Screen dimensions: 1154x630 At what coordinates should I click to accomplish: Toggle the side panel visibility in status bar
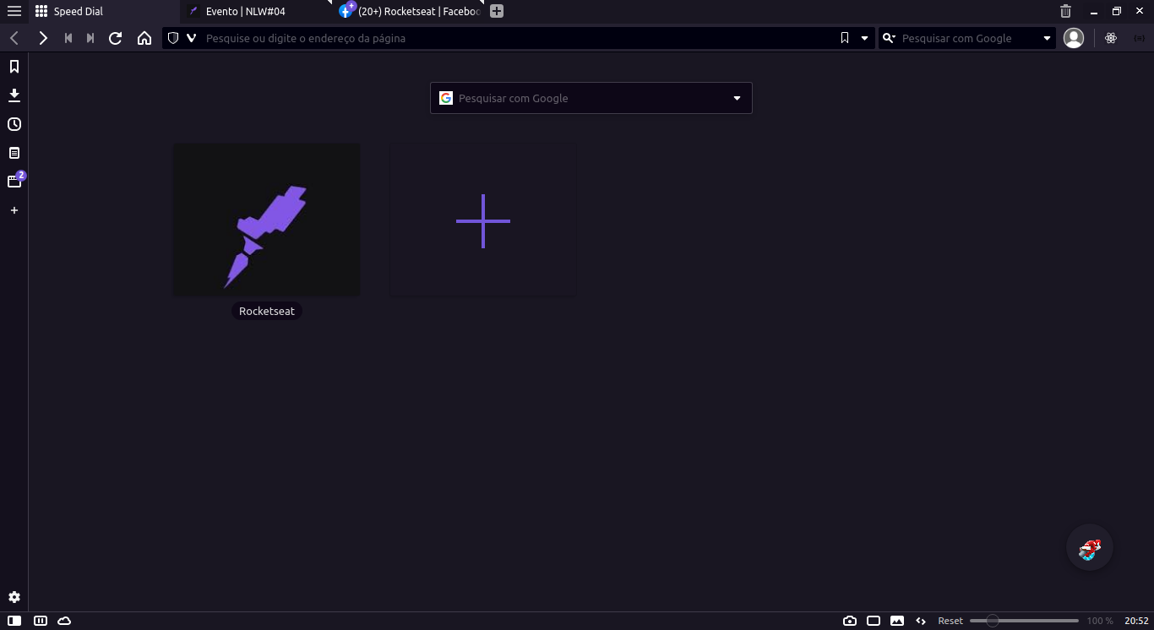pos(14,621)
